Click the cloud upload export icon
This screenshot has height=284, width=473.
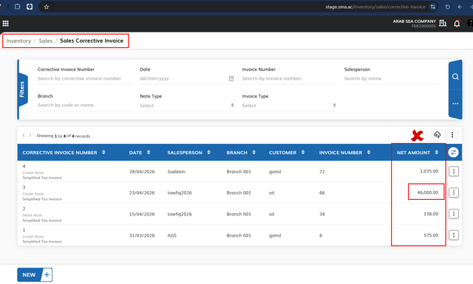437,134
